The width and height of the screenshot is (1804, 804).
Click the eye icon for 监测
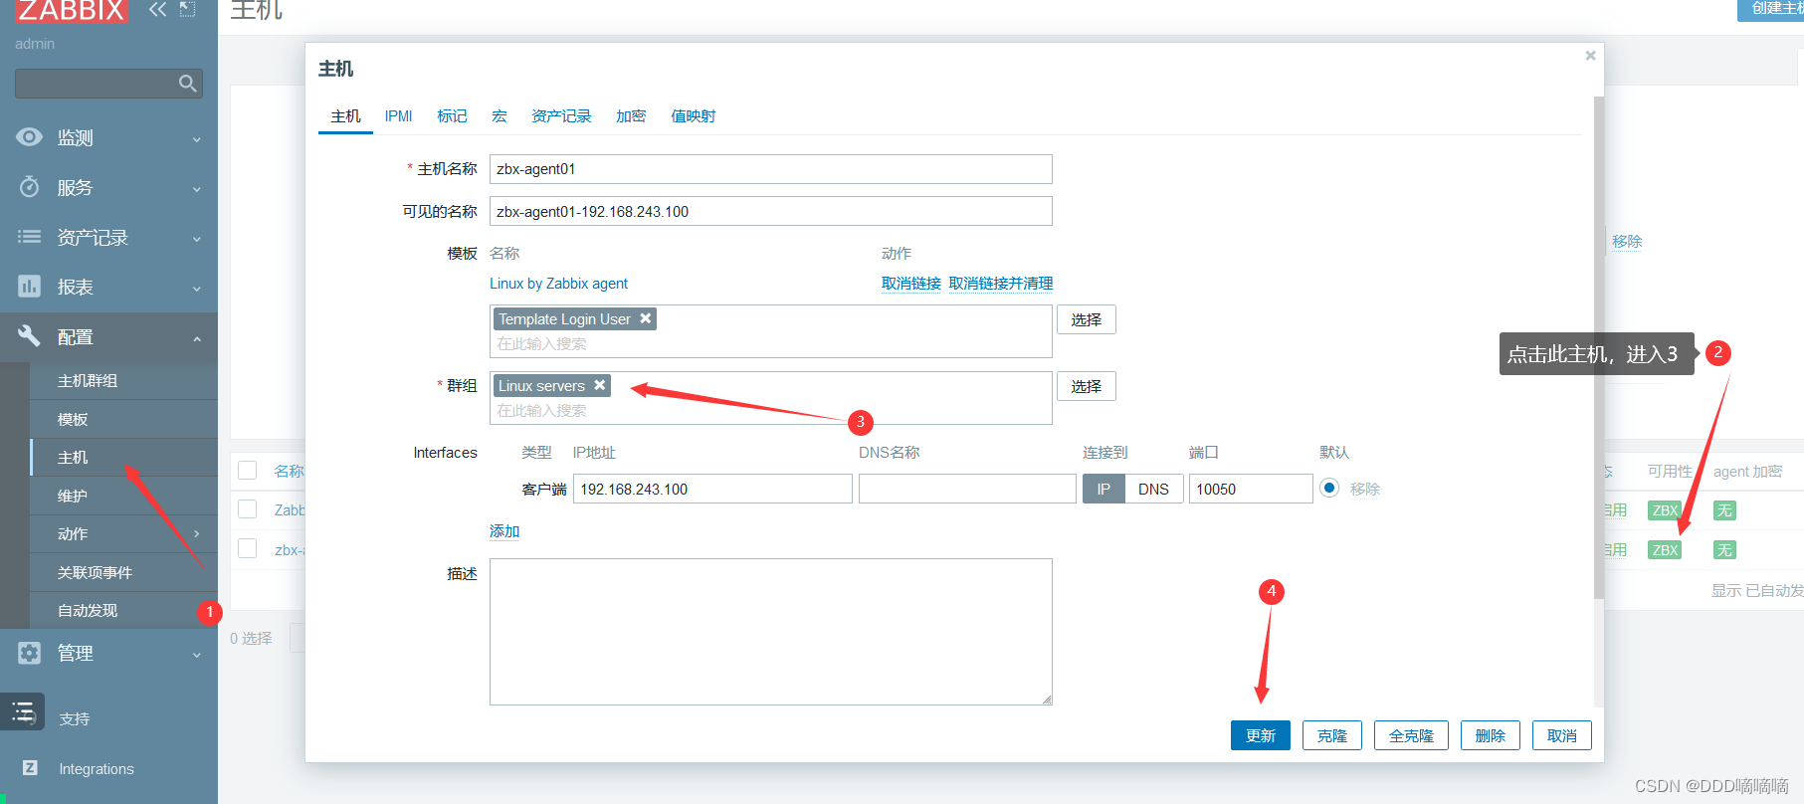click(x=30, y=137)
